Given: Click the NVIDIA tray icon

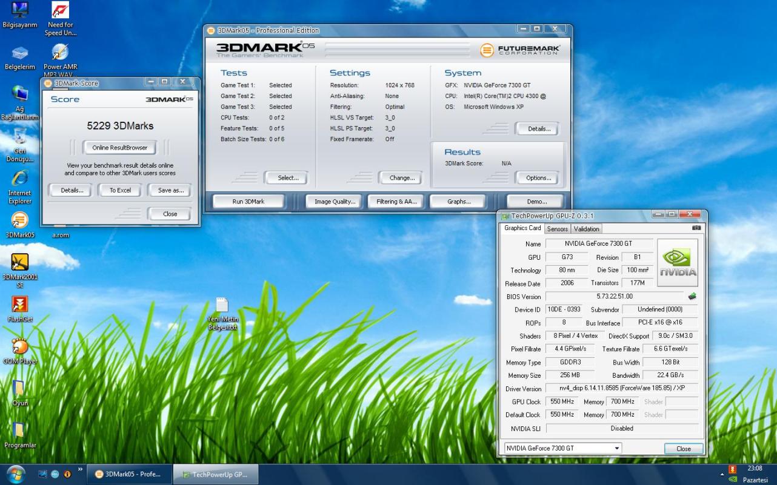Looking at the screenshot, I should click(x=732, y=479).
